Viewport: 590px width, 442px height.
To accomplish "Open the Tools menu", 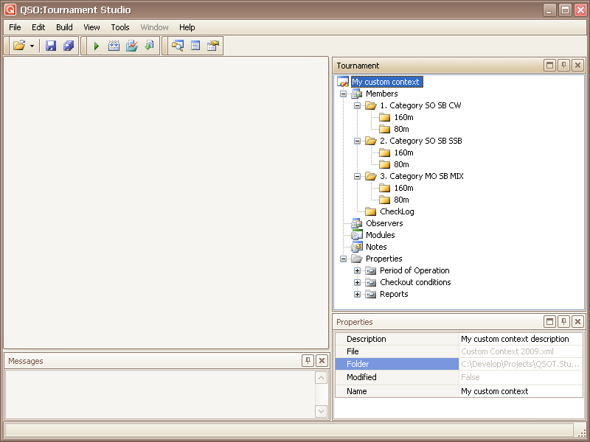I will [x=120, y=27].
